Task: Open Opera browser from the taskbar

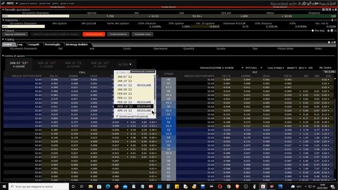Action: (220, 186)
